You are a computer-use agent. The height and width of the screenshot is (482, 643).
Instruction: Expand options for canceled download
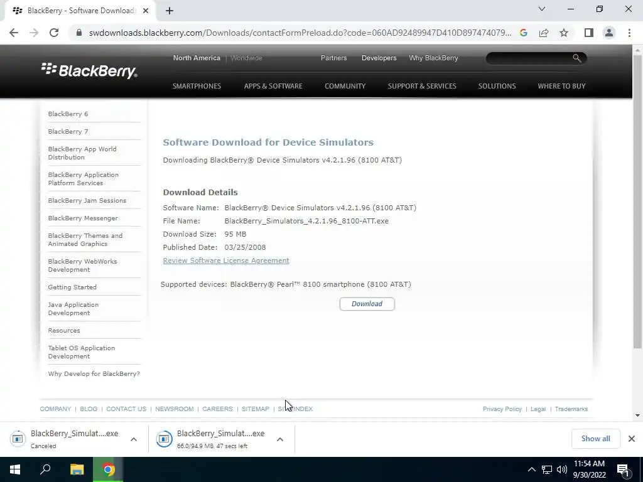click(133, 439)
